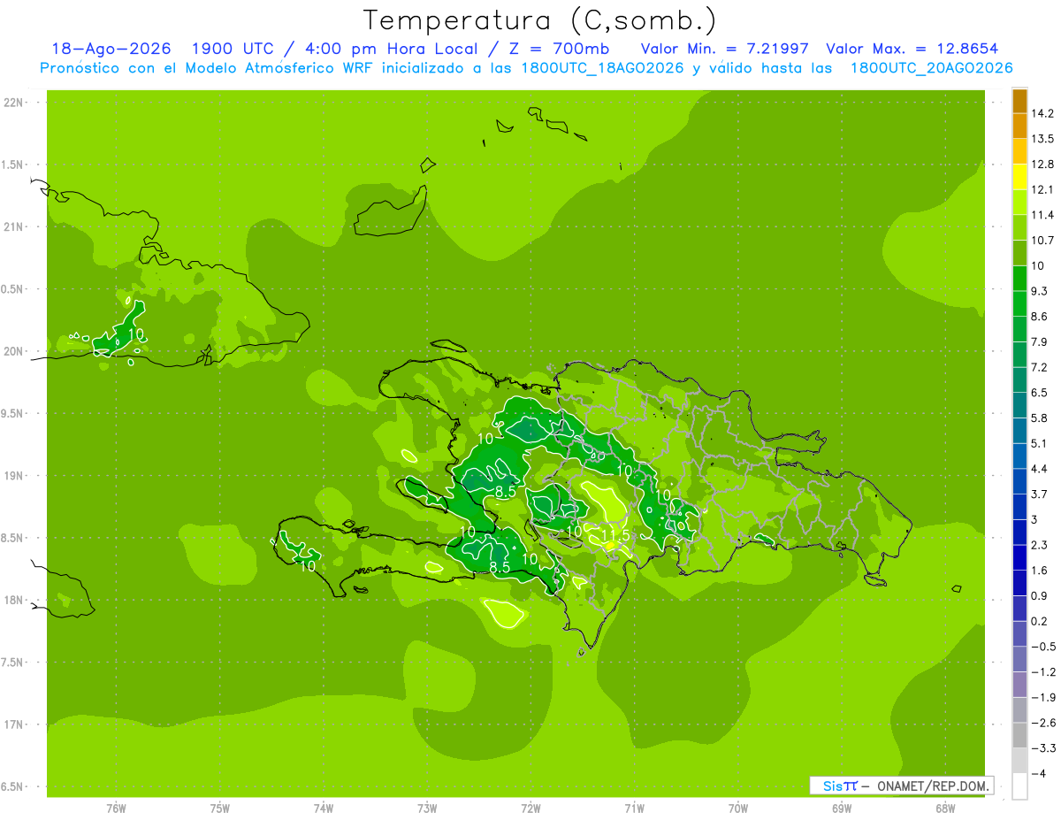Select the date text "18-Ago-2026"
This screenshot has height=820, width=1061.
click(x=111, y=49)
